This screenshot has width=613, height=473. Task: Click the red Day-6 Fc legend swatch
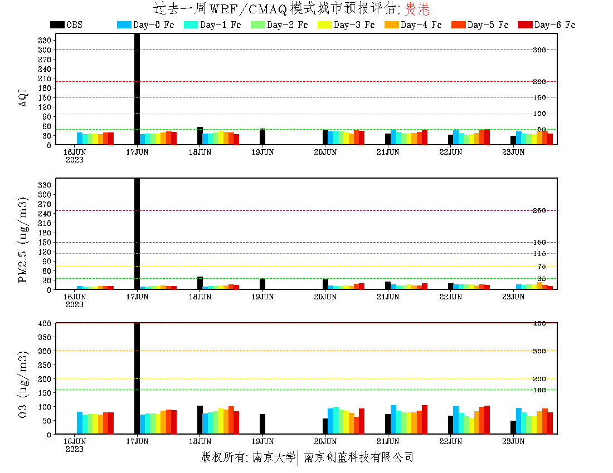coord(525,24)
